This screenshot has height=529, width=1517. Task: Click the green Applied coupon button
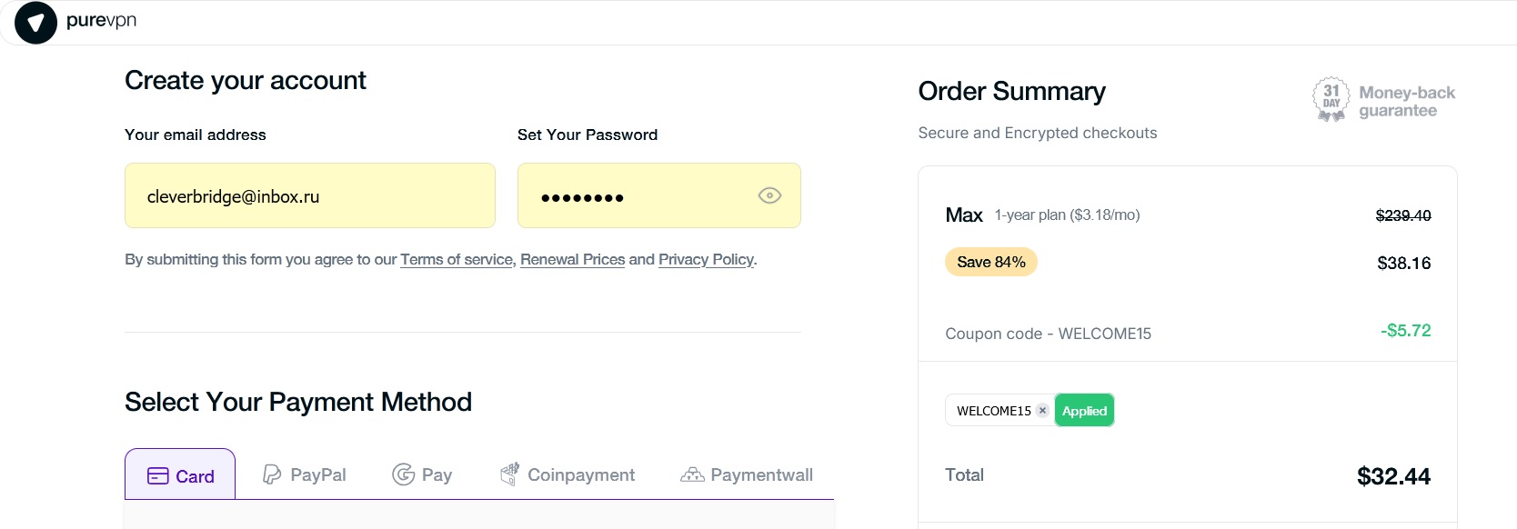click(1084, 411)
